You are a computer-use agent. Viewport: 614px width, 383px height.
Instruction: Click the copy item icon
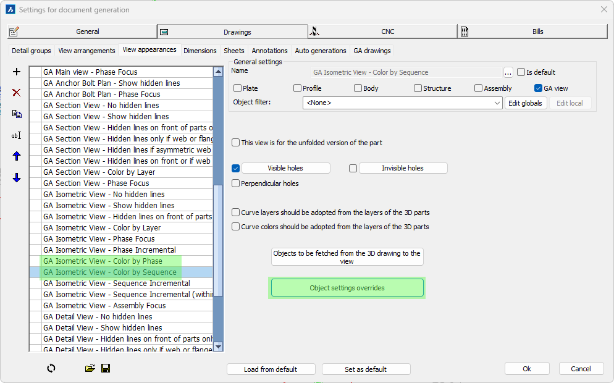(17, 114)
